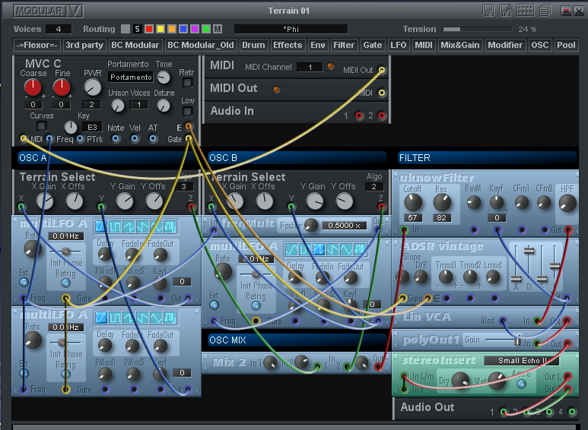Click the HPF knob on uknowFilter
The height and width of the screenshot is (430, 588).
coord(567,203)
